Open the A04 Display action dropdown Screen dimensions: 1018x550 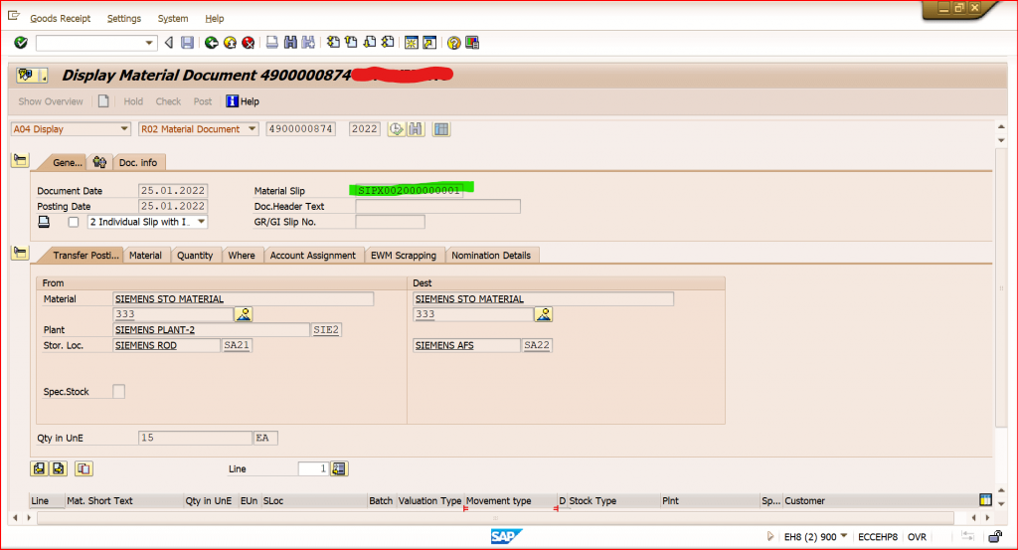pos(124,129)
